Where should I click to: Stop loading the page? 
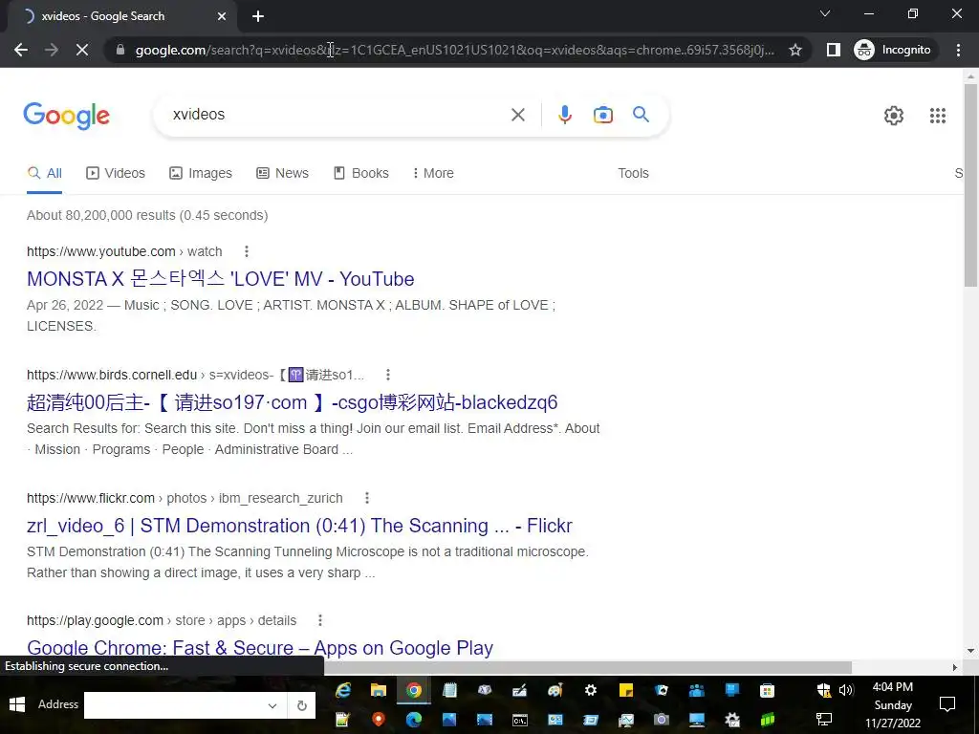(82, 50)
